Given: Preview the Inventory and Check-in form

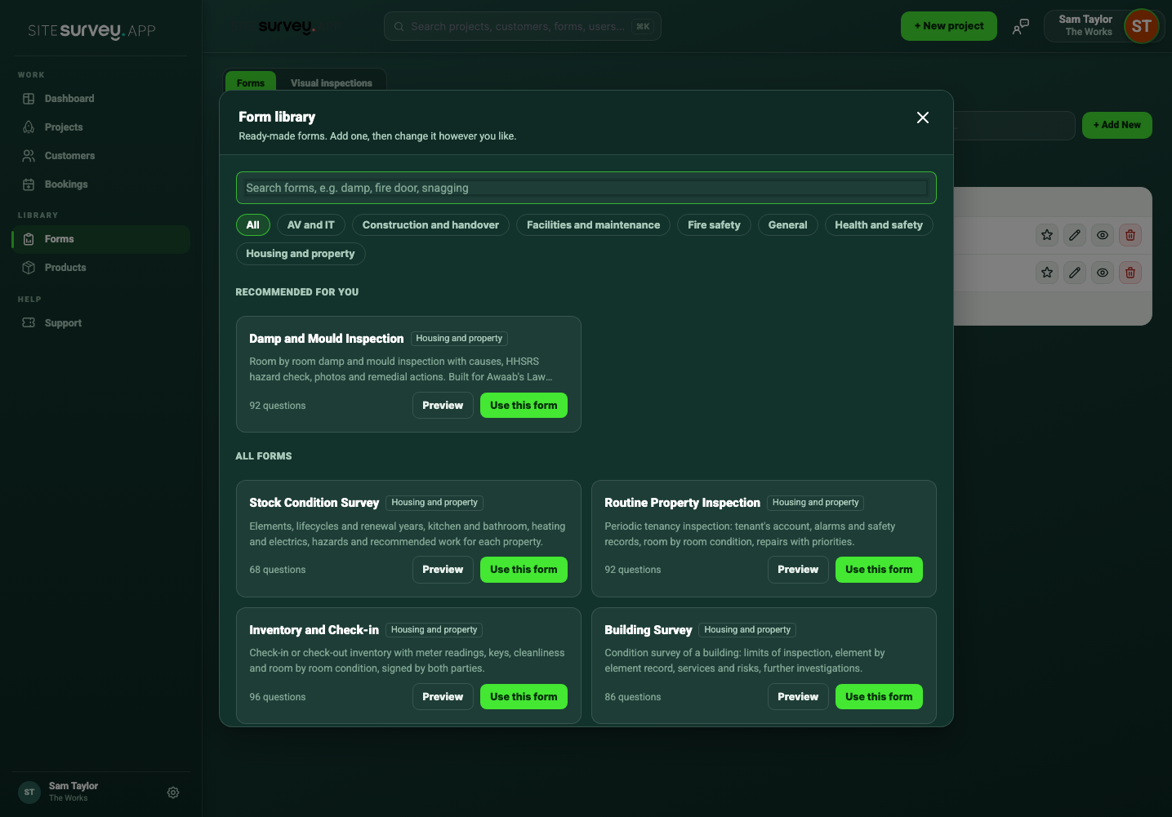Looking at the screenshot, I should pyautogui.click(x=443, y=697).
